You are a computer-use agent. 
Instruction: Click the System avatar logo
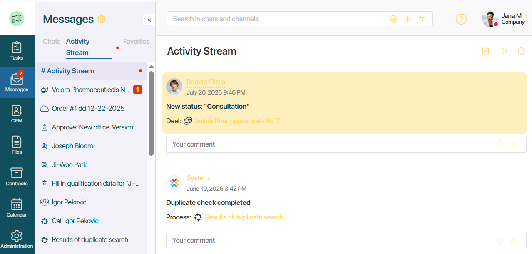point(174,183)
